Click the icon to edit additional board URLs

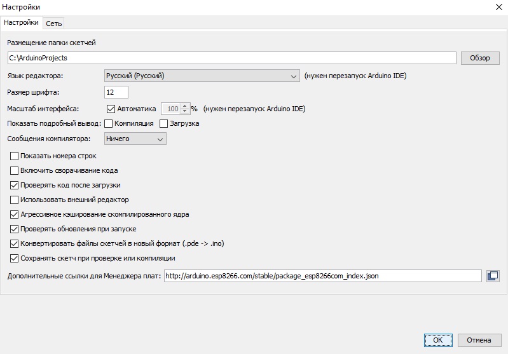coord(492,276)
